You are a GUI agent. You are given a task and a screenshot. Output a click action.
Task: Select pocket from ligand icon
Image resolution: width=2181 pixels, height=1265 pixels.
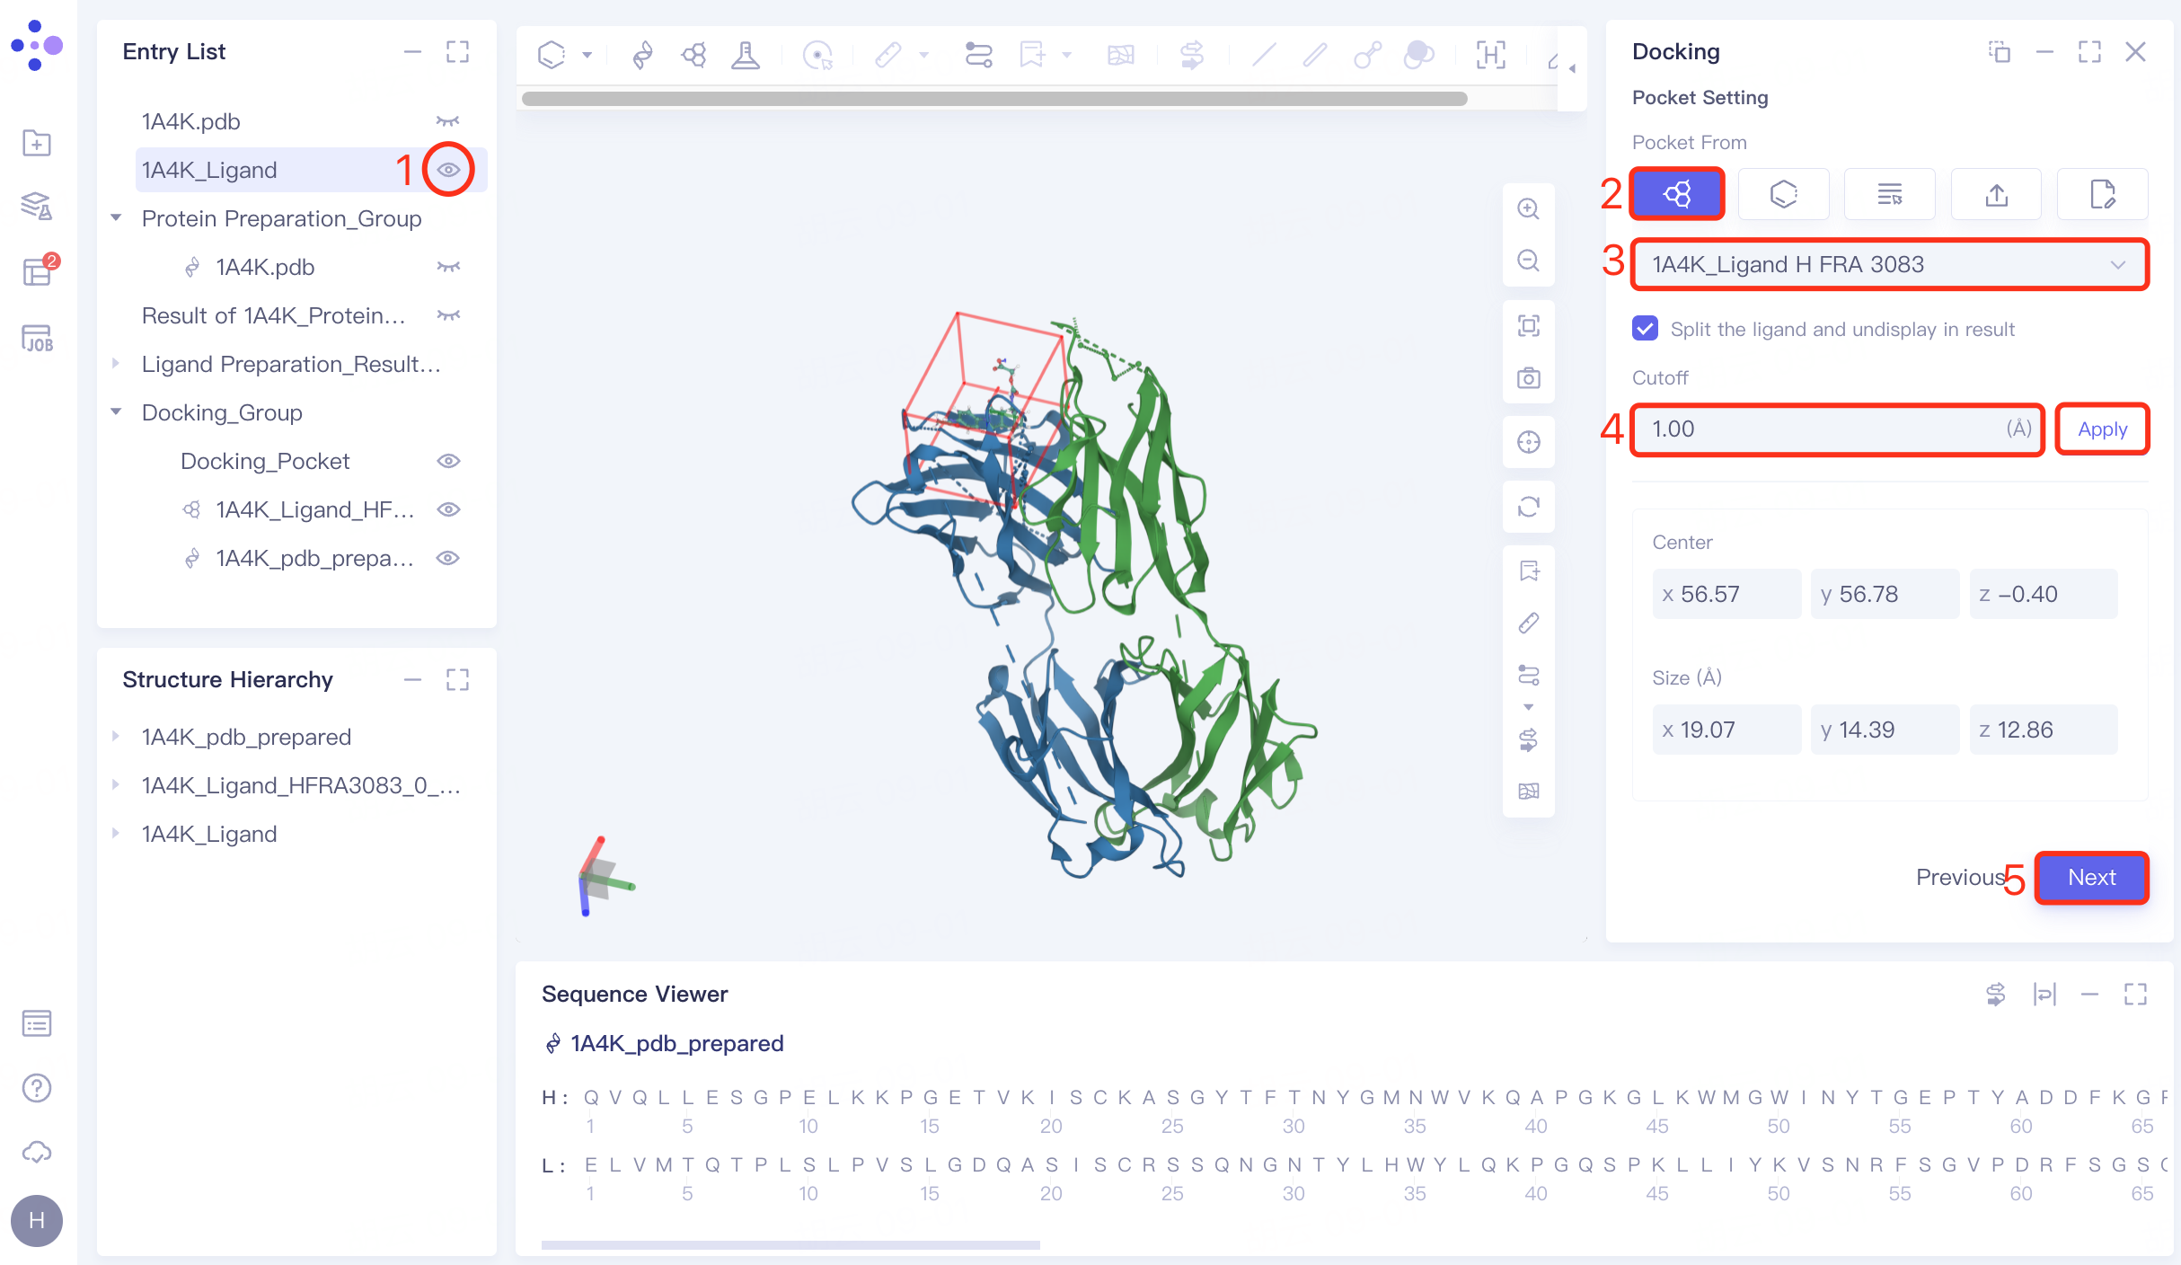pos(1677,194)
